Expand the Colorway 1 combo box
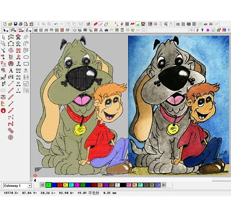The width and height of the screenshot is (231, 217). 29,185
